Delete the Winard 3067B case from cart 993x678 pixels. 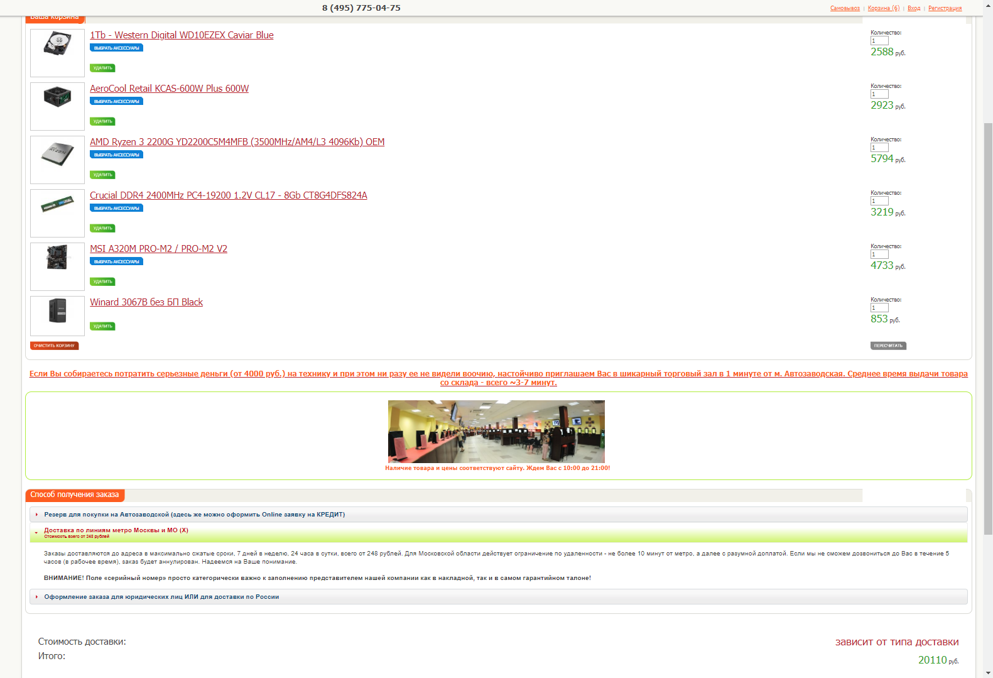(x=102, y=326)
